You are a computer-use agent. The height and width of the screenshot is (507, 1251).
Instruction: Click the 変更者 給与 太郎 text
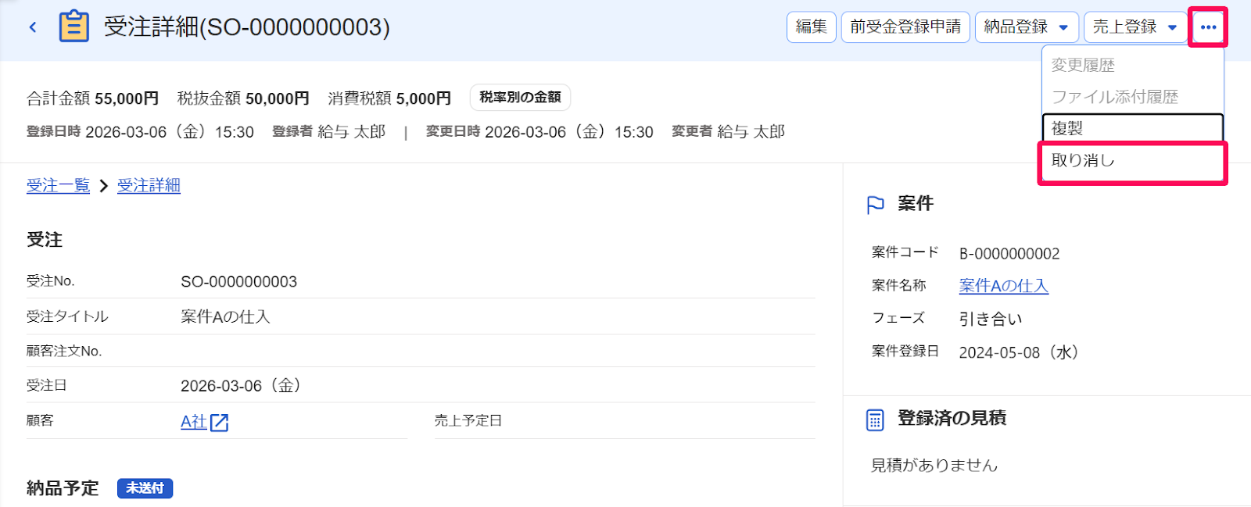point(728,132)
